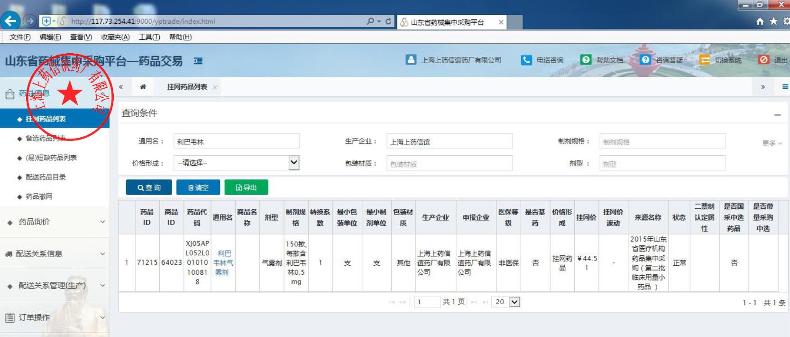This screenshot has height=337, width=790.
Task: Collapse the 查询条件 panel with minus icon
Action: point(777,115)
